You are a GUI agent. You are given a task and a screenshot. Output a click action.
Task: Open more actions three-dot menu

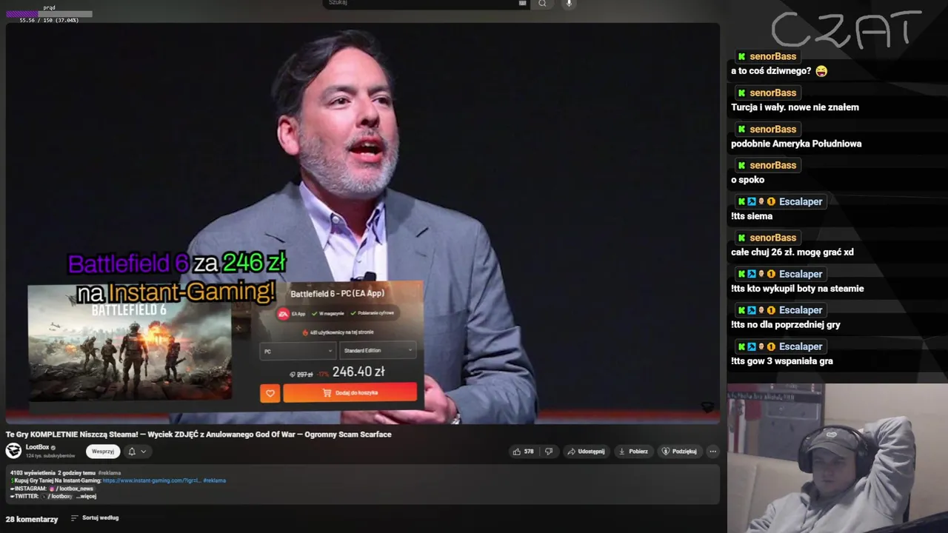(x=712, y=451)
